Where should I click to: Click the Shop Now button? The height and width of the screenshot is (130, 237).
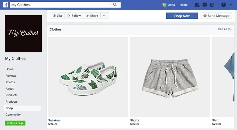(182, 16)
